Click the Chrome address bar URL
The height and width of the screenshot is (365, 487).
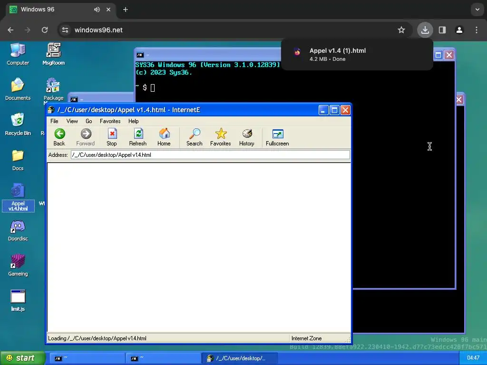(x=98, y=30)
